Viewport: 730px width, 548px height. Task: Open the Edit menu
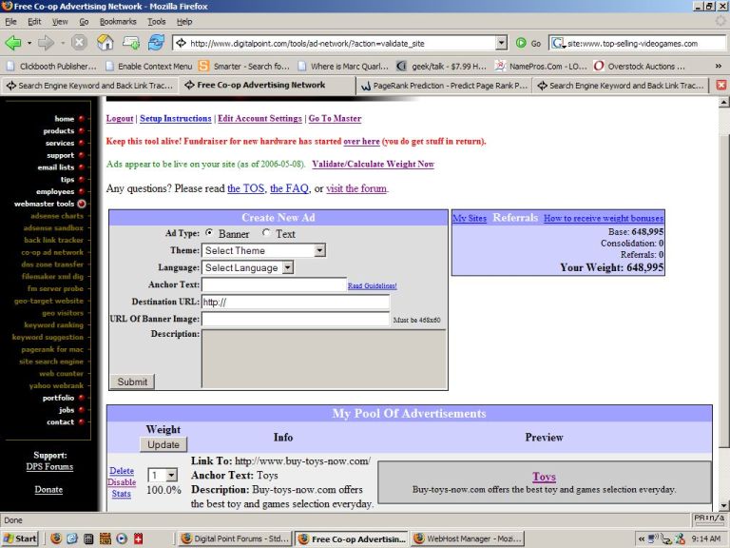click(34, 22)
